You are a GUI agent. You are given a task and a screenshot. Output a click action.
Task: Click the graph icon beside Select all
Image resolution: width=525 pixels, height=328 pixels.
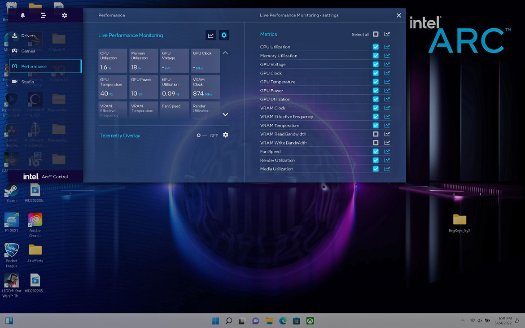tap(387, 34)
